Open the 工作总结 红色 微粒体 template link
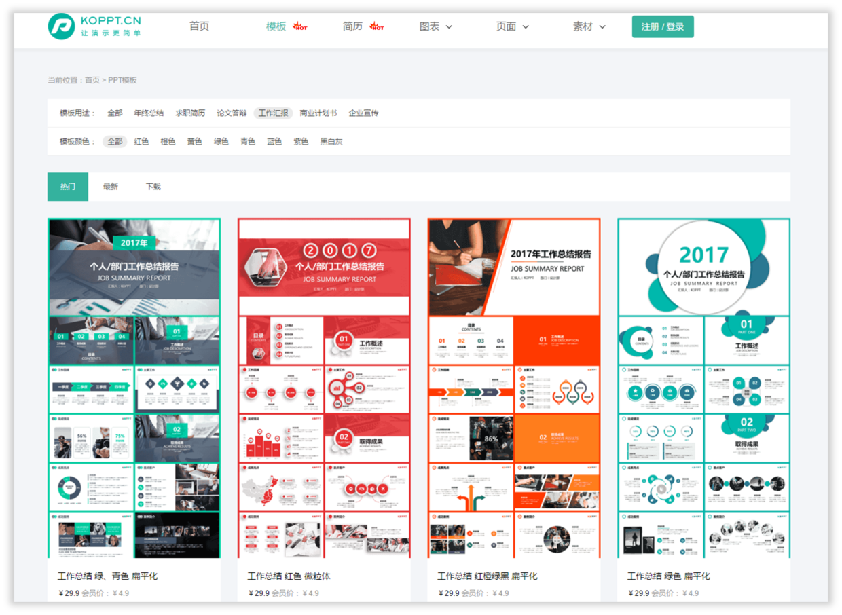This screenshot has width=842, height=615. pos(291,575)
